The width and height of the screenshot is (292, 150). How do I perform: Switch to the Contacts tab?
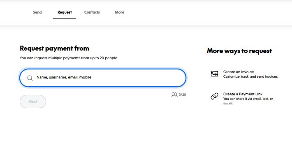[92, 12]
